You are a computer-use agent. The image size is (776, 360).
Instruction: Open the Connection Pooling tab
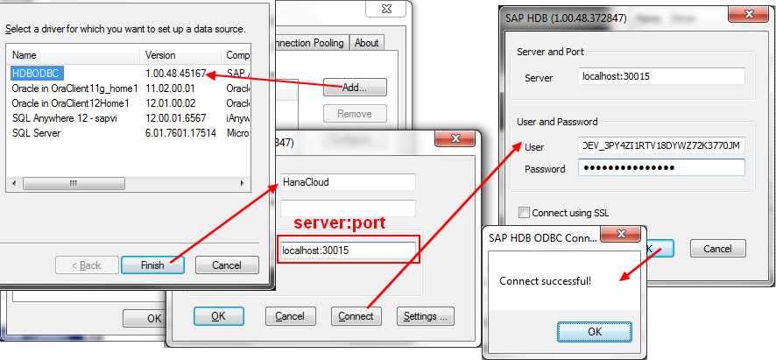(x=311, y=43)
